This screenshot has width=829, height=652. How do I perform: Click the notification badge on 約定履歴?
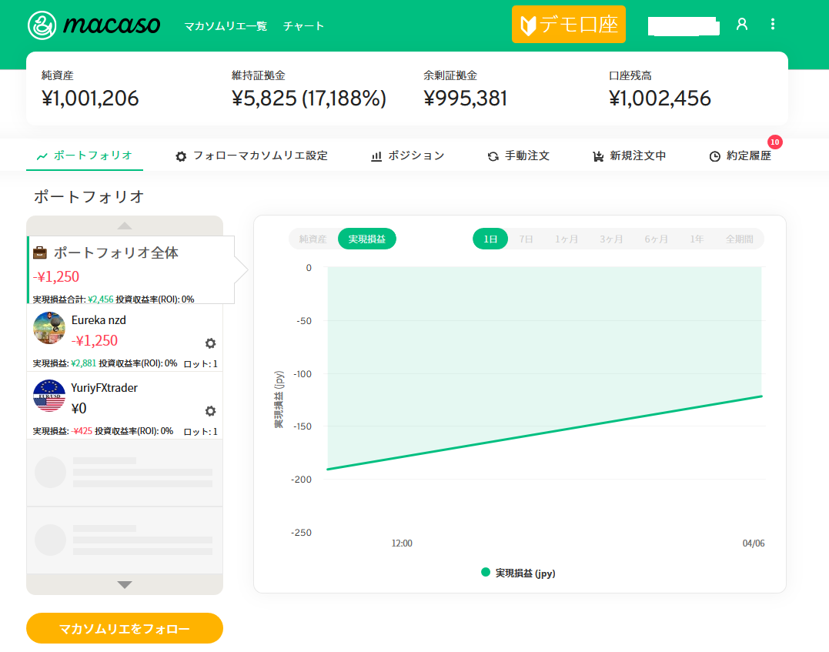(774, 142)
